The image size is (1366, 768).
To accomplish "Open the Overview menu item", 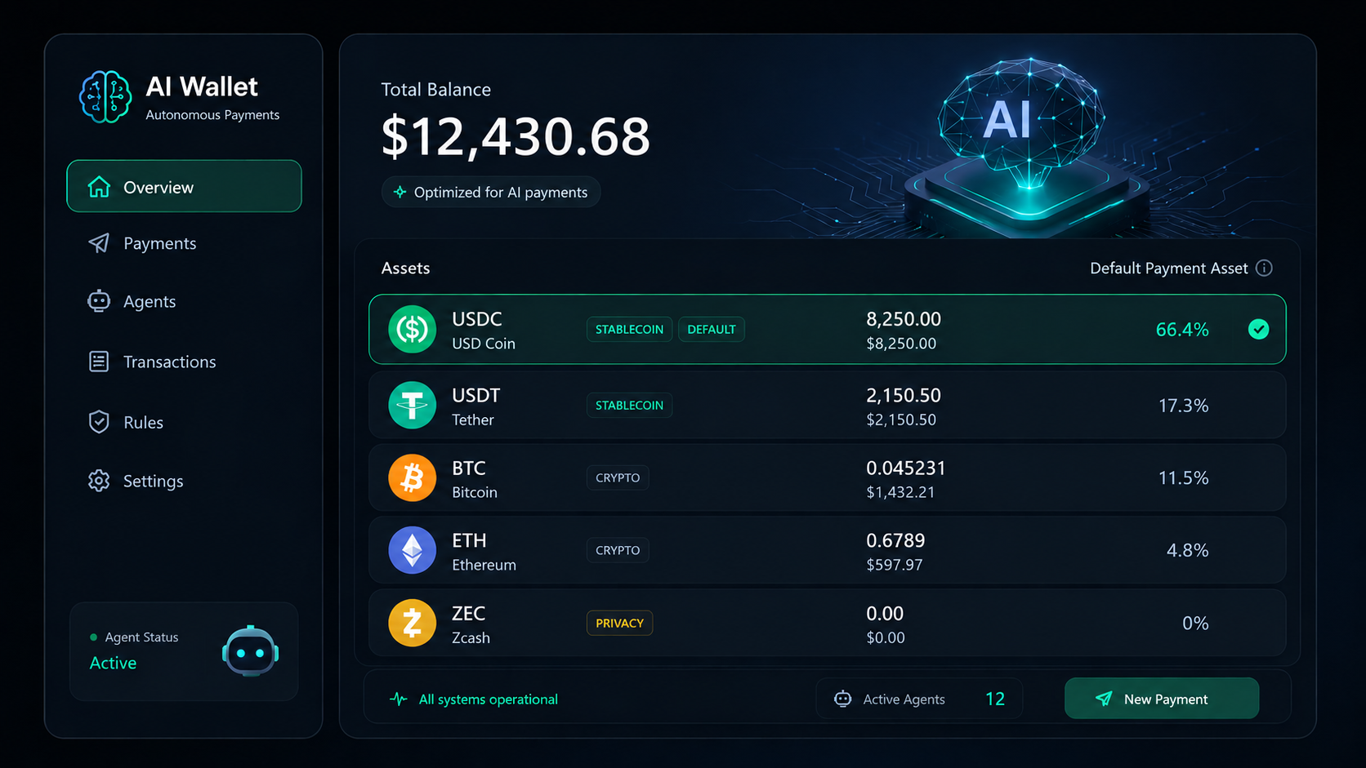I will tap(184, 186).
